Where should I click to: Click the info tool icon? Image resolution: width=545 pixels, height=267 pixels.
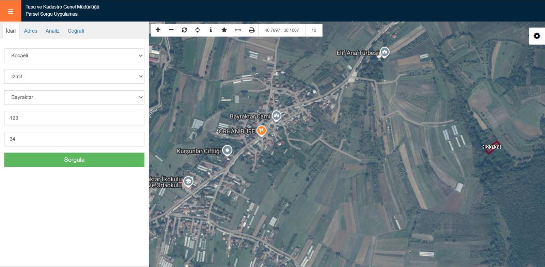(x=211, y=30)
